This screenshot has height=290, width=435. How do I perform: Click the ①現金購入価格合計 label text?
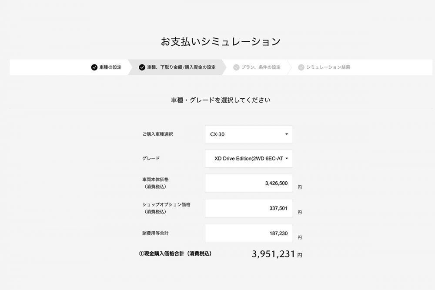[178, 253]
